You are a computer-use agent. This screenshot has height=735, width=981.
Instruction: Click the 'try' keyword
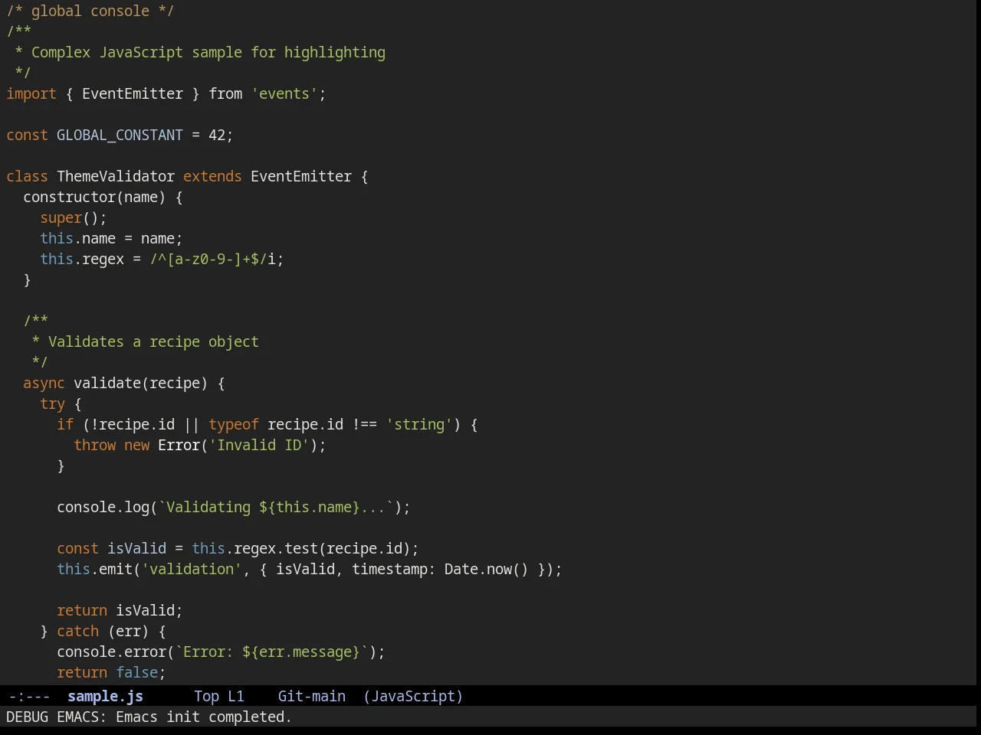pos(52,403)
